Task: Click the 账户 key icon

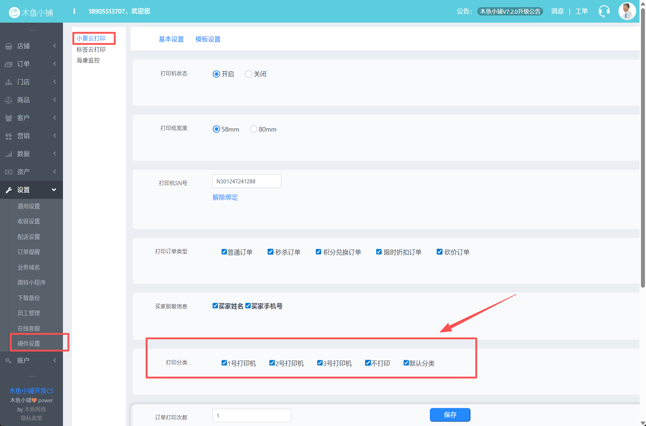Action: pos(9,361)
